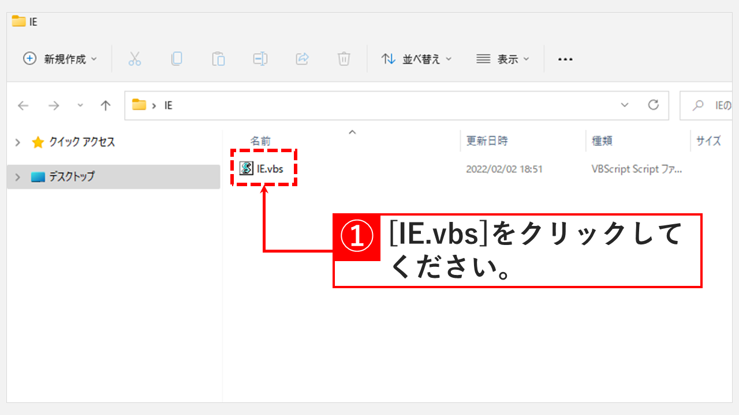The image size is (739, 415).
Task: Sort by the 種類 column header
Action: [x=602, y=141]
